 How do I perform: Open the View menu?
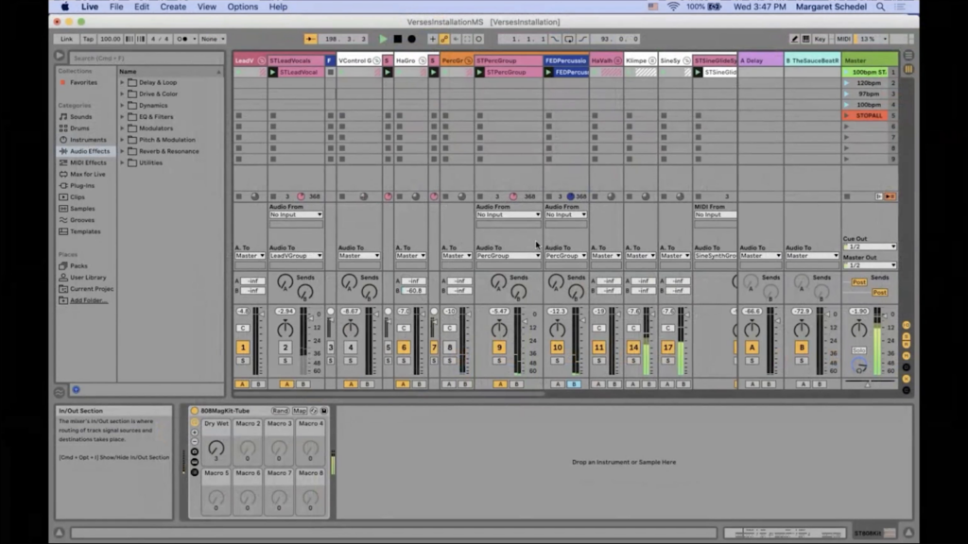[206, 7]
